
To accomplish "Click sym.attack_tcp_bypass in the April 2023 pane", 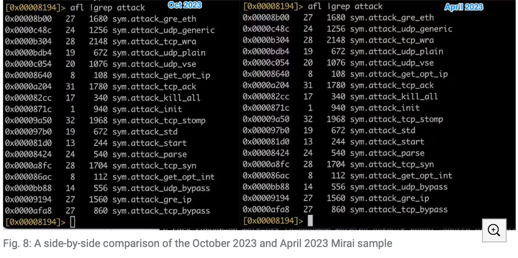I will click(399, 209).
